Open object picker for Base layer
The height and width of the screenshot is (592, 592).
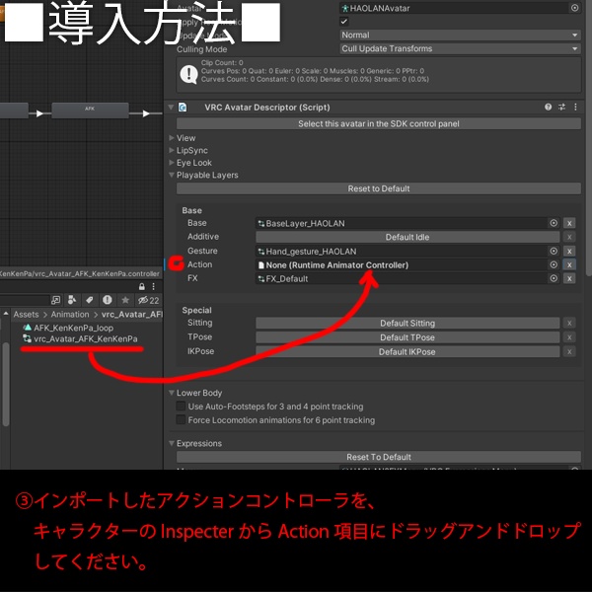[x=554, y=223]
